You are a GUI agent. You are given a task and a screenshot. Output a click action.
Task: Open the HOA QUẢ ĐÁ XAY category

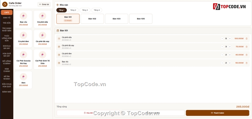[x=7, y=55]
